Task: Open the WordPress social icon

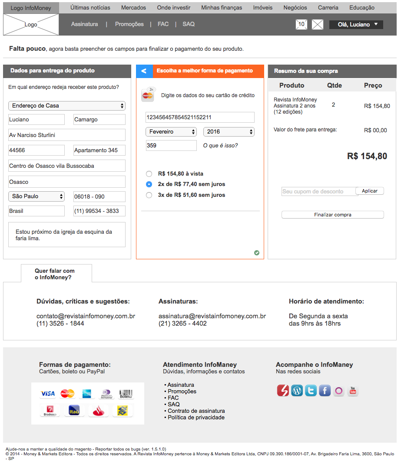Action: point(297,390)
